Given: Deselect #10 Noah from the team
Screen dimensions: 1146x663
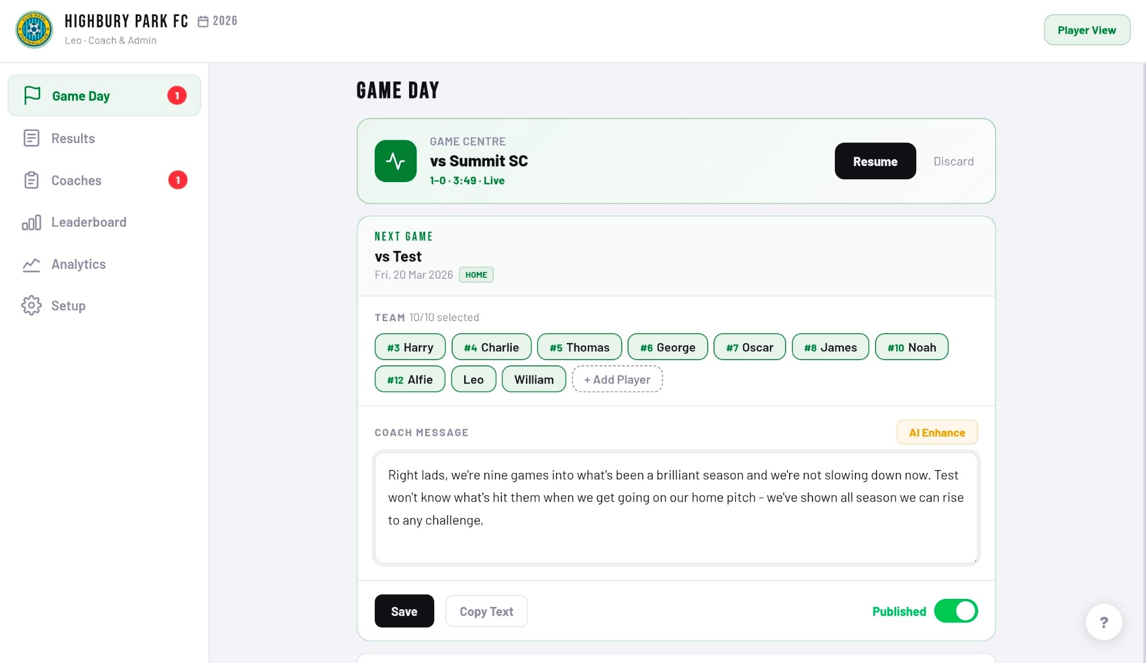Looking at the screenshot, I should (911, 347).
